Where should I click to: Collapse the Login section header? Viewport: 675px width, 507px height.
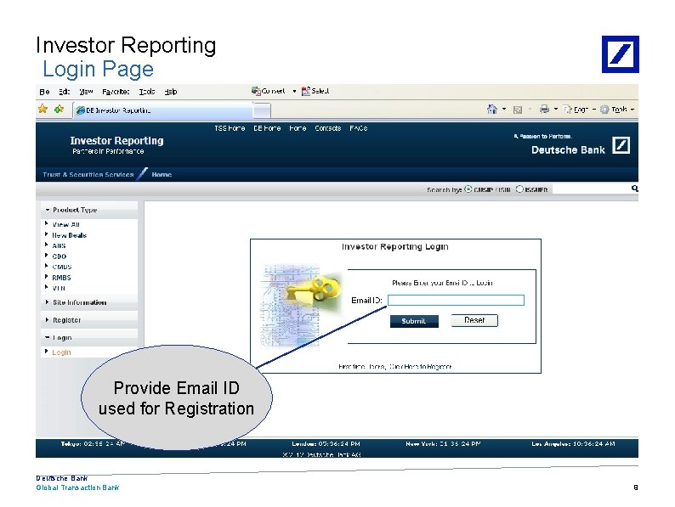pyautogui.click(x=89, y=337)
